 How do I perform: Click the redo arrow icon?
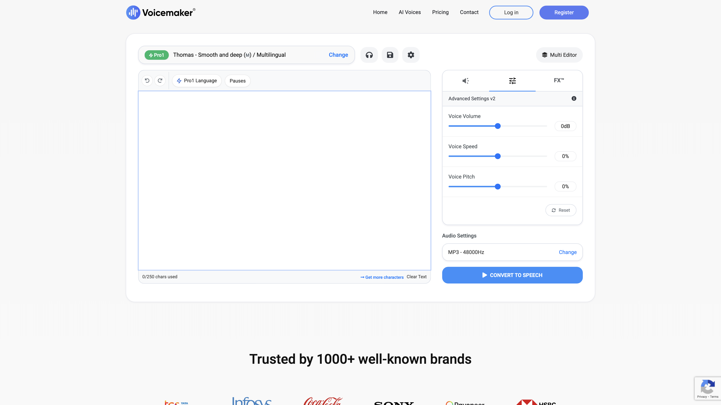(160, 81)
